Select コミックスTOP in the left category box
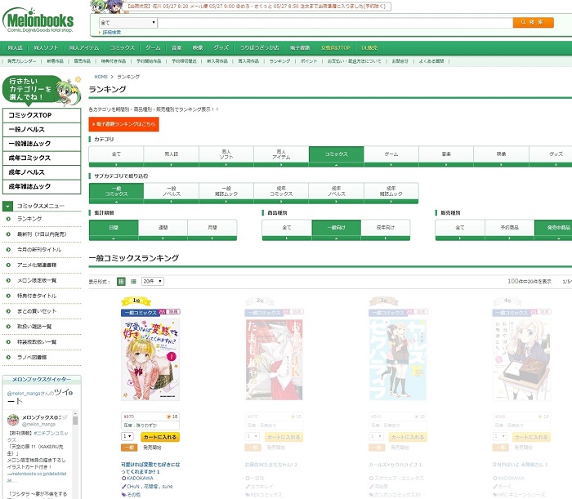This screenshot has width=572, height=499. 42,115
